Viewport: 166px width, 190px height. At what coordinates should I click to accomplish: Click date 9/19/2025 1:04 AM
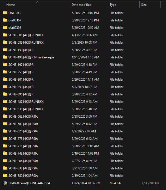point(85,175)
